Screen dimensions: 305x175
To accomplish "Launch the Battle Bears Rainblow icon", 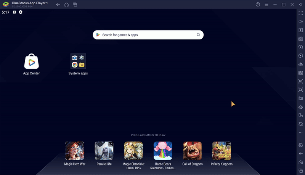I will tap(163, 151).
